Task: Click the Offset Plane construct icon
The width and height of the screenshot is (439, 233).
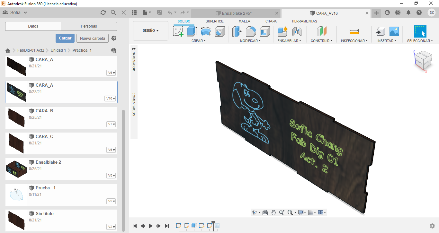Action: 321,31
